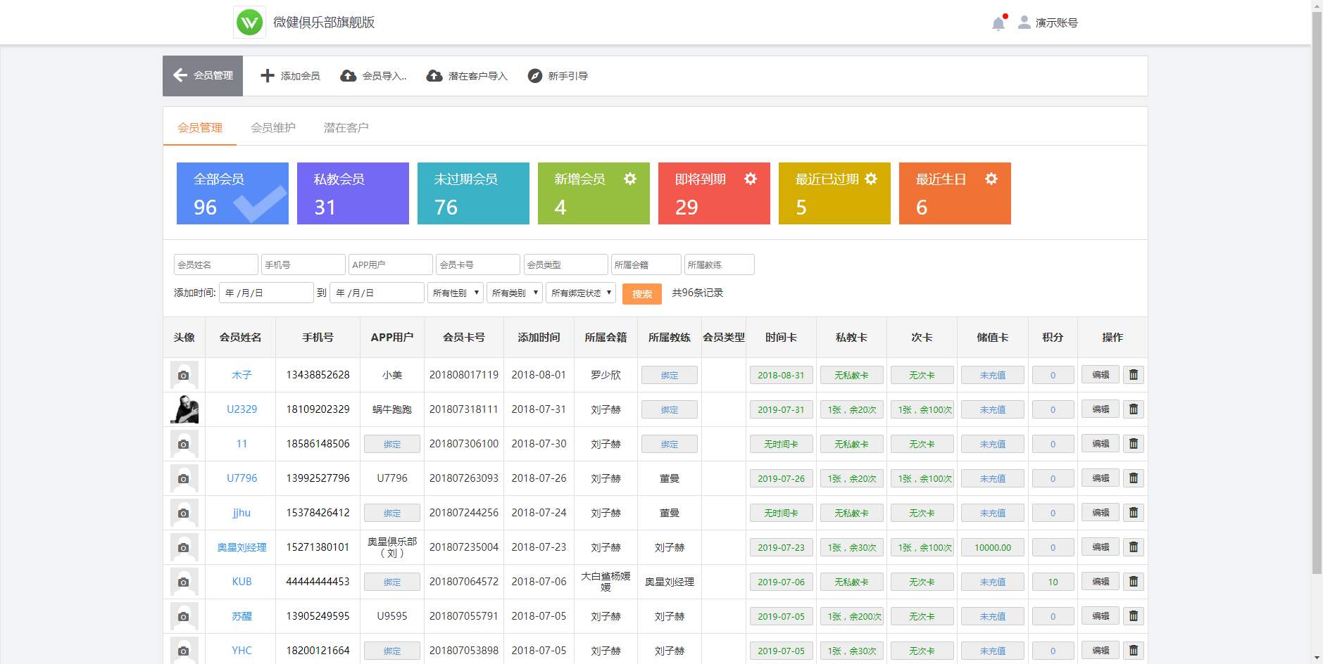Screen dimensions: 1323x664
Task: Click the green club logo icon
Action: [249, 23]
